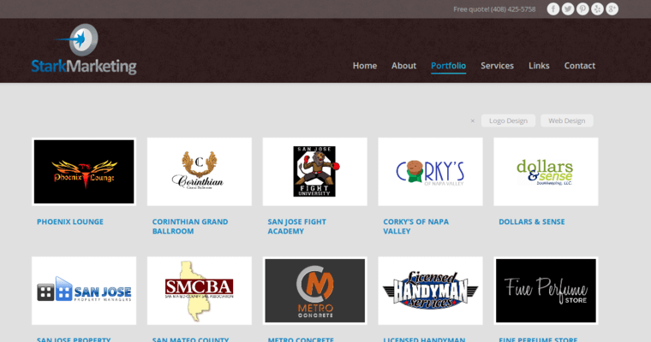Click the Phoenix Lounge title link
The width and height of the screenshot is (651, 342).
pyautogui.click(x=70, y=221)
